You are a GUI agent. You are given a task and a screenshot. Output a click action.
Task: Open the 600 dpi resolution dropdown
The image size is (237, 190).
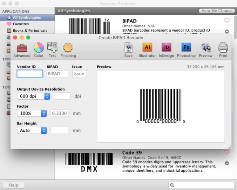[34, 96]
